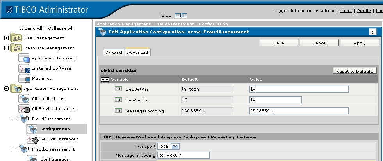383x161 pixels.
Task: Switch to the single-pane view icon
Action: (x=178, y=16)
